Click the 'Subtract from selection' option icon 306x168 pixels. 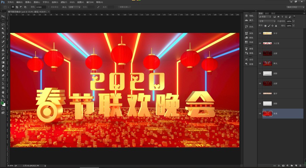click(21, 7)
